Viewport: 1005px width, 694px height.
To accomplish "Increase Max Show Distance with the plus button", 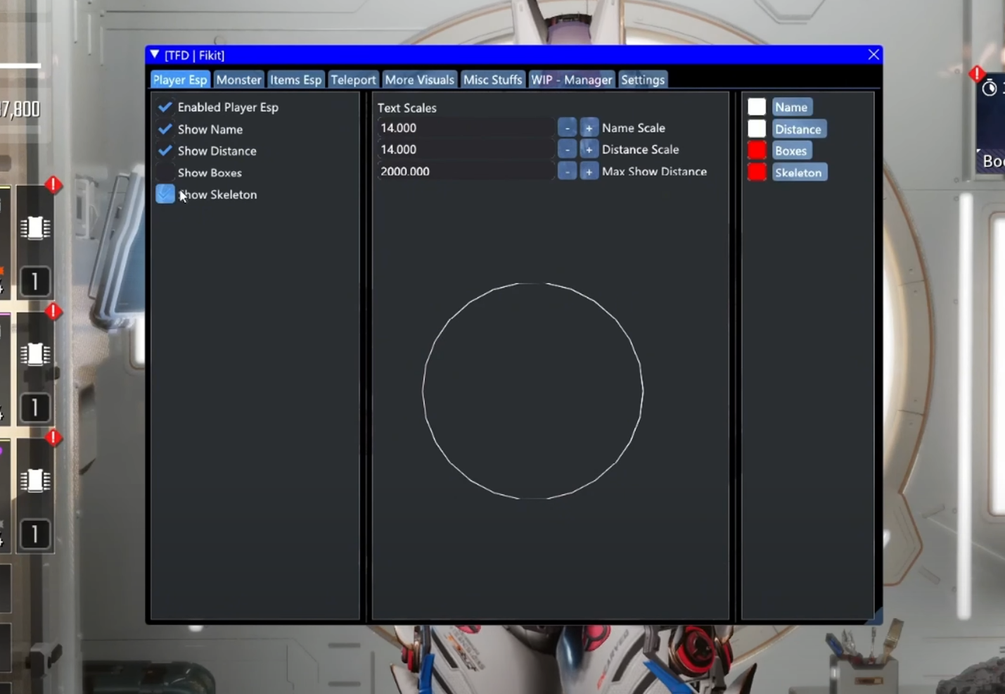I will coord(589,171).
